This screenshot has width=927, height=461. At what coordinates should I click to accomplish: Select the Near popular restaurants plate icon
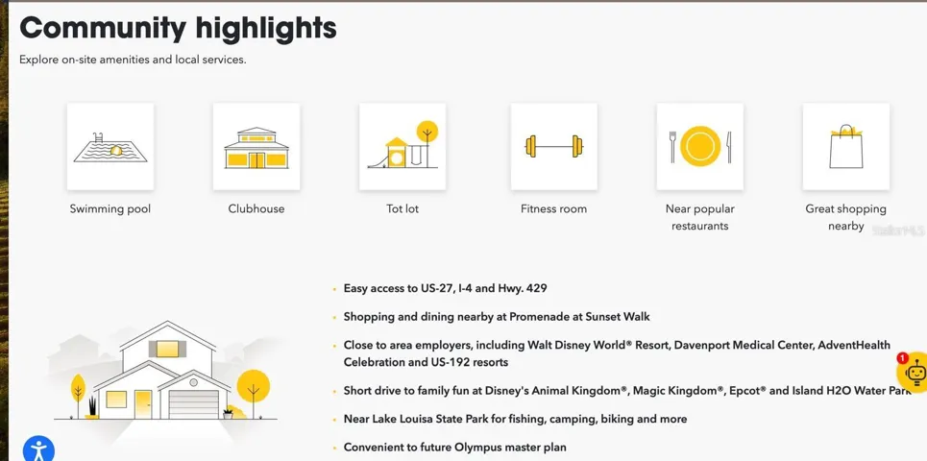tap(699, 147)
